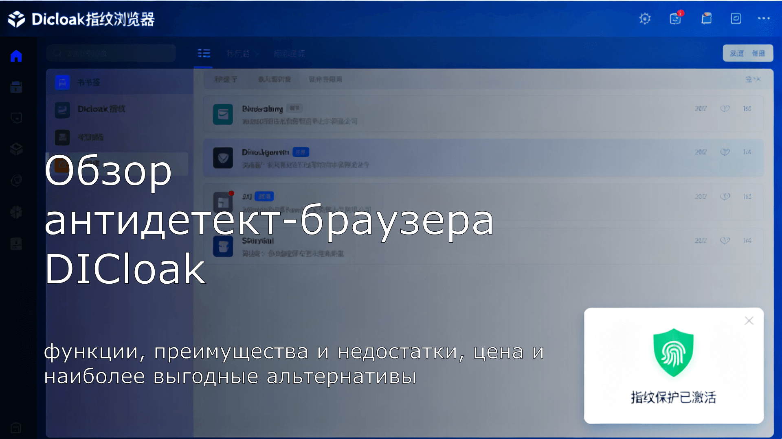
Task: Select the Home icon in the left sidebar
Action: [x=16, y=56]
